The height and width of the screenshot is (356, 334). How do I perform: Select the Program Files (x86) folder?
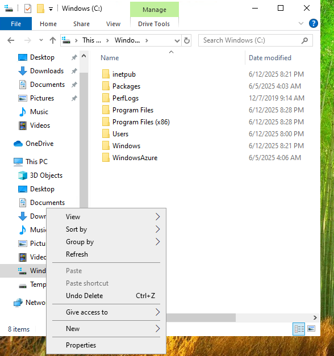[x=141, y=122]
